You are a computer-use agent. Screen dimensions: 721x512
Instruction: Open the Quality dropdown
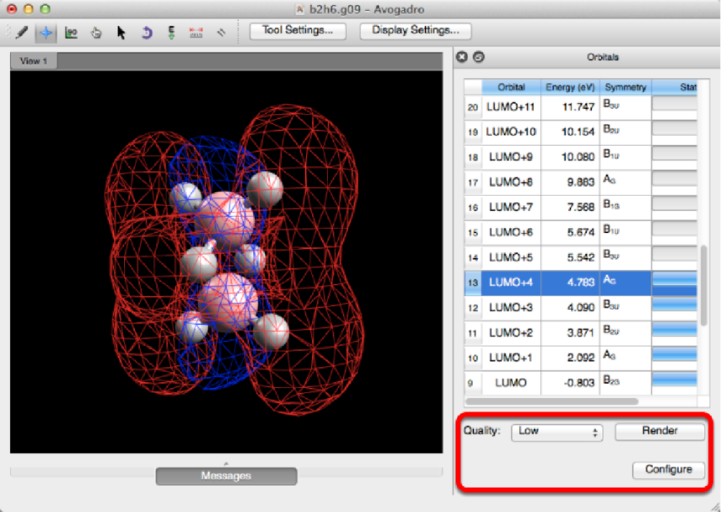[x=556, y=432]
